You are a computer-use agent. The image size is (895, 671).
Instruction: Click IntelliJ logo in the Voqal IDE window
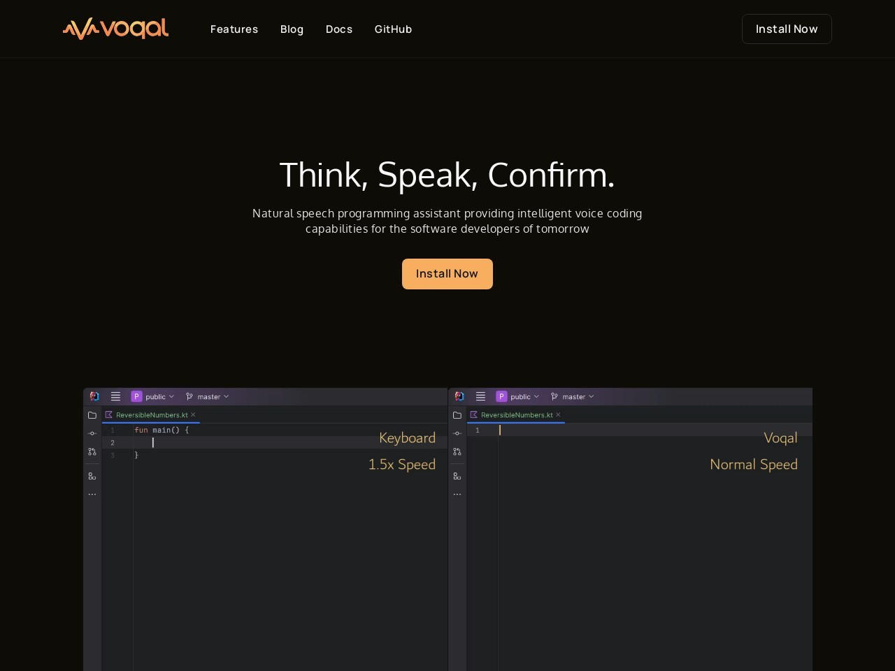pos(459,396)
